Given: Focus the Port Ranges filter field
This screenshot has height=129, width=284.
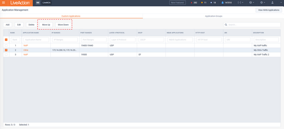Looking at the screenshot, I should click(x=94, y=40).
